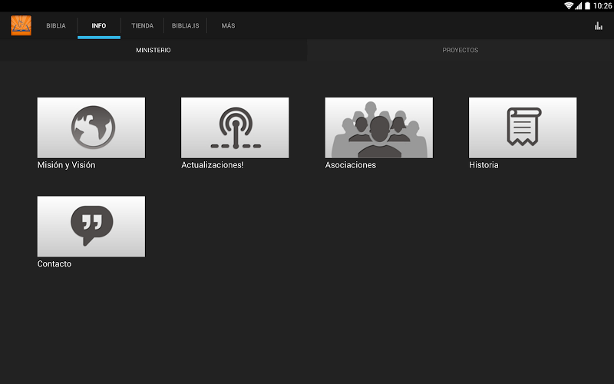The image size is (614, 384).
Task: Click the Historia text label
Action: click(x=484, y=165)
